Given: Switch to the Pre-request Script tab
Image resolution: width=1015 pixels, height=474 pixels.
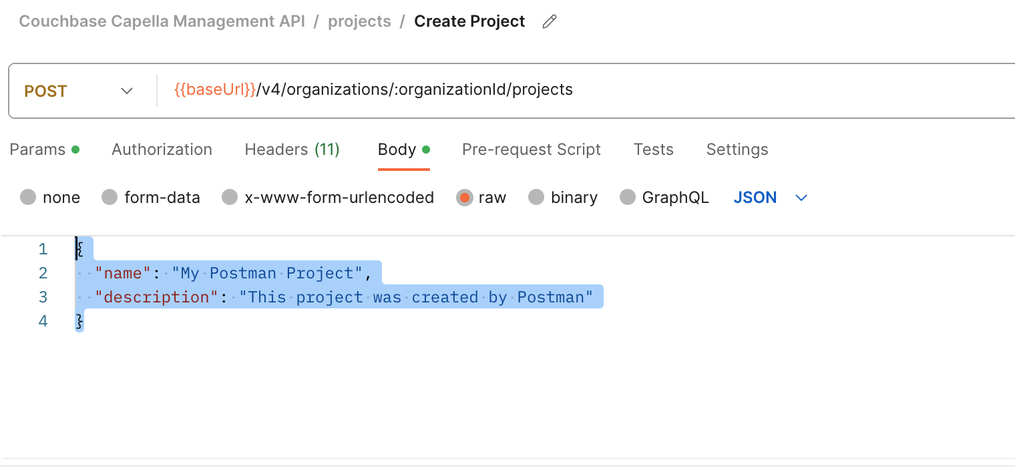Looking at the screenshot, I should tap(531, 150).
